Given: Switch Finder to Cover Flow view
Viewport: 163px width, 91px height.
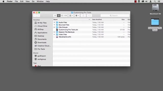Looking at the screenshot, I should click(66, 16).
